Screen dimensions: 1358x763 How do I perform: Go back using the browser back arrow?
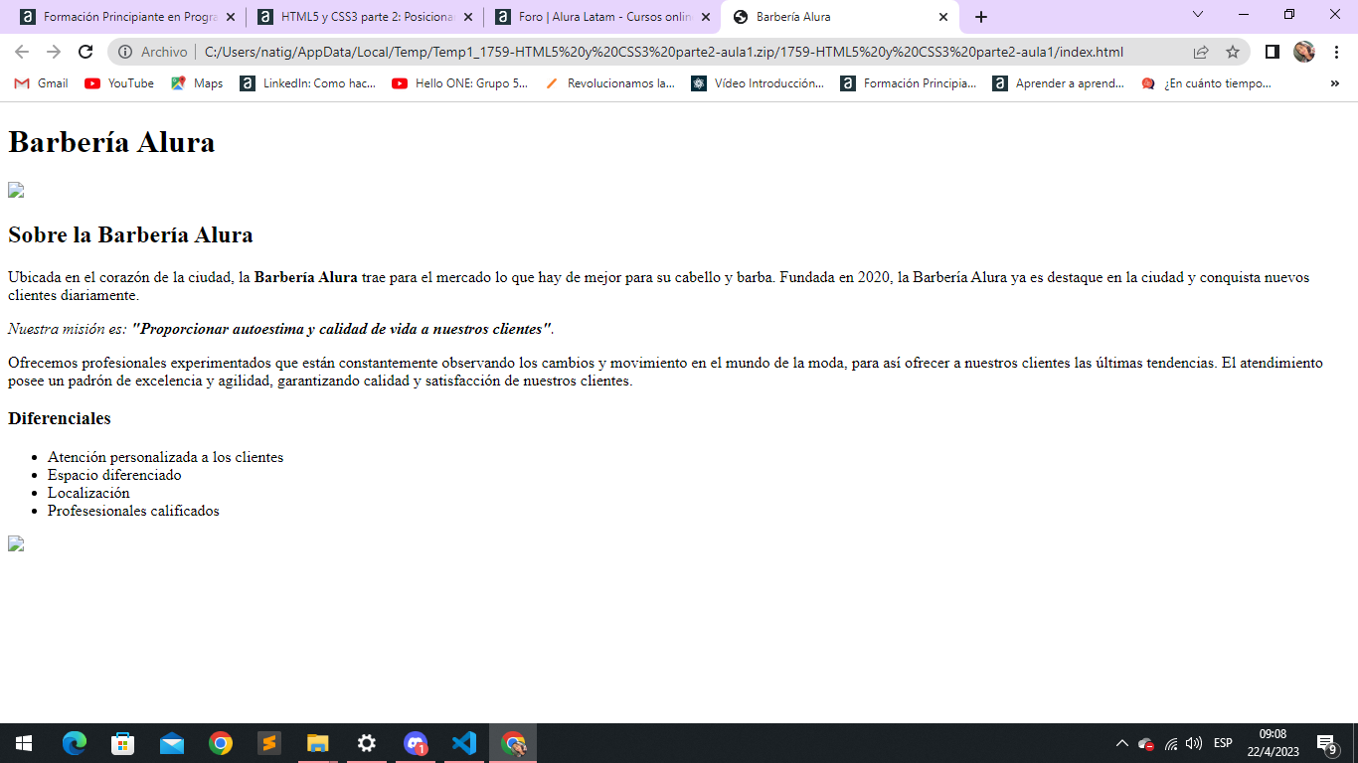pos(22,52)
